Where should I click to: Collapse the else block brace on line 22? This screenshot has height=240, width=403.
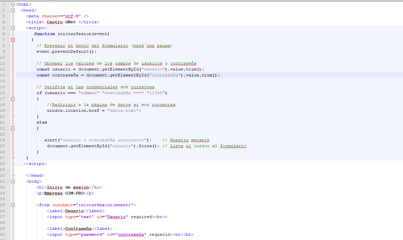[x=13, y=128]
